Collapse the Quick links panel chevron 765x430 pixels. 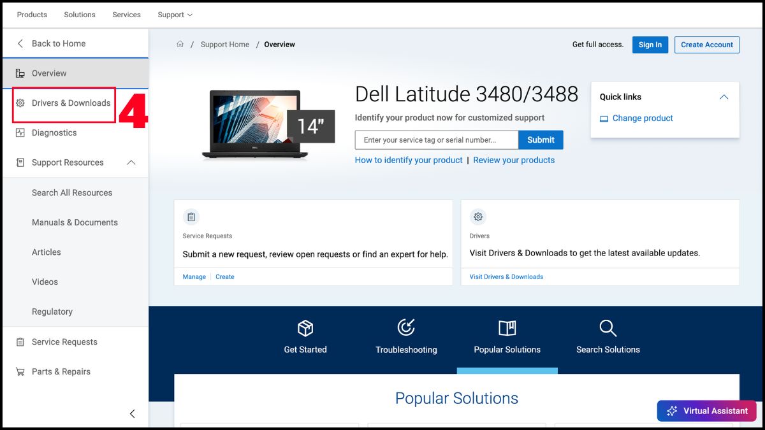click(724, 97)
